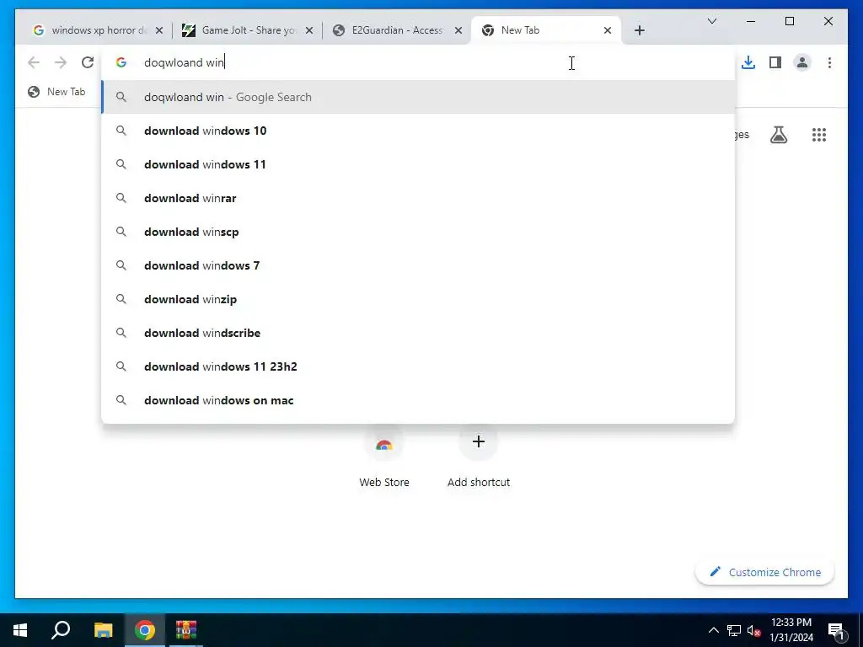Open Chrome three-dot menu
This screenshot has width=863, height=647.
coord(829,62)
